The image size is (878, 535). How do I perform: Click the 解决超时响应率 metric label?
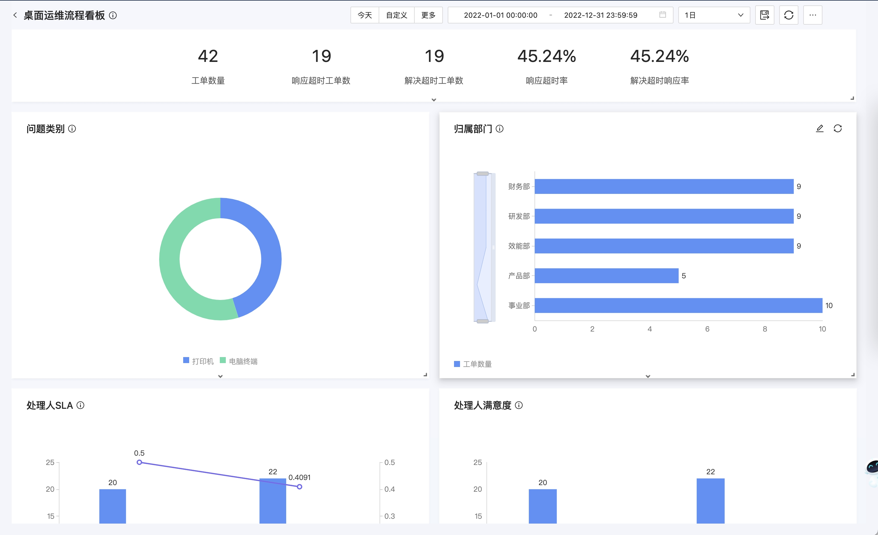coord(659,81)
